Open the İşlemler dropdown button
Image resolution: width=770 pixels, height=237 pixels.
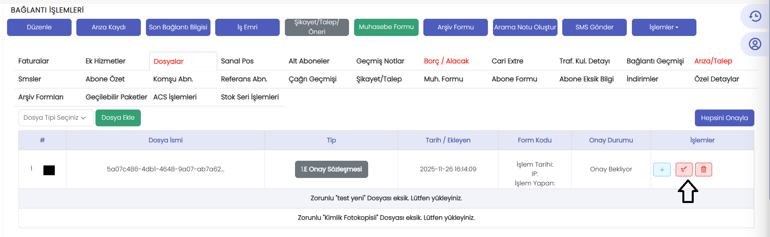(664, 27)
